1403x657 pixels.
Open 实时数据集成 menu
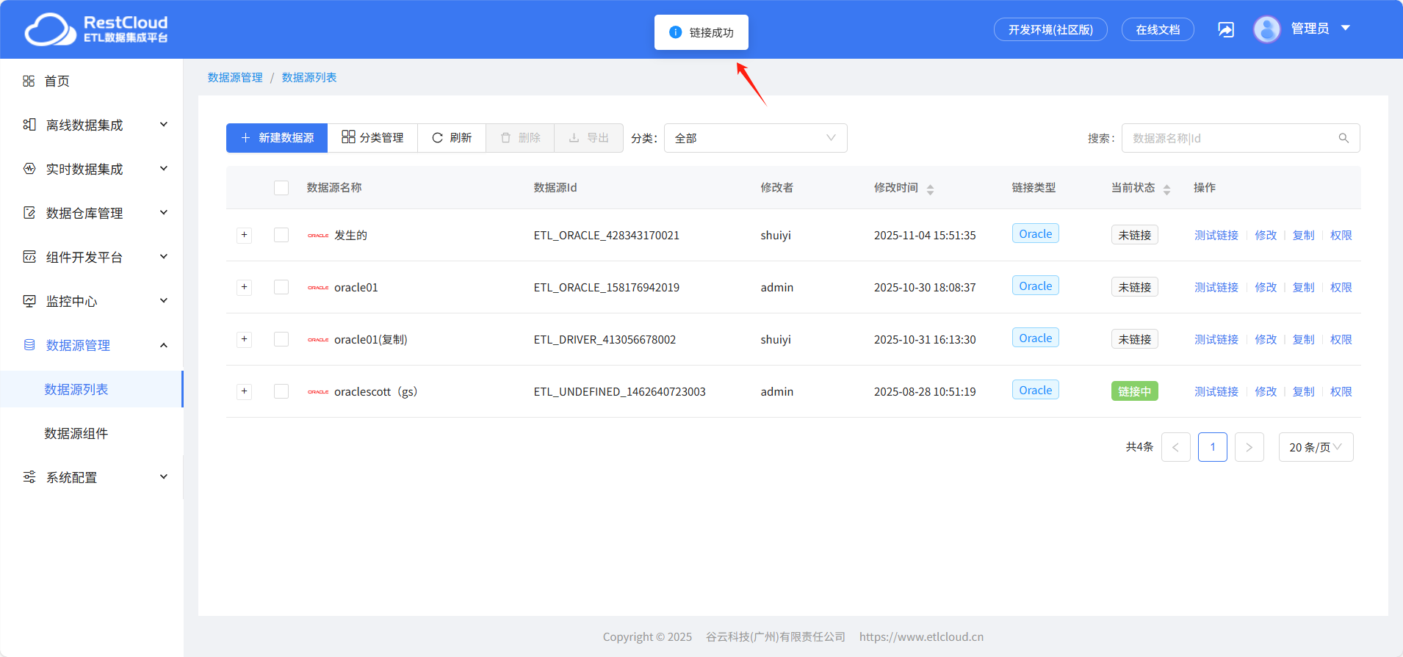[84, 169]
